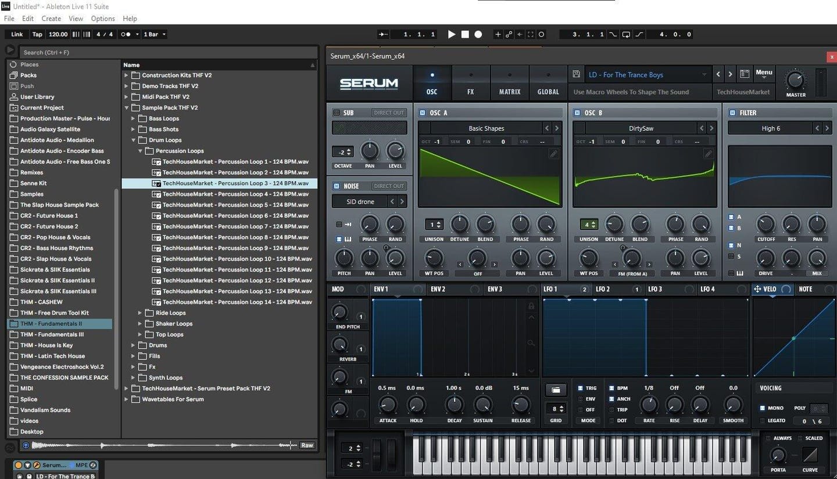This screenshot has width=837, height=479.
Task: Click envelope lock icon
Action: coord(531,306)
